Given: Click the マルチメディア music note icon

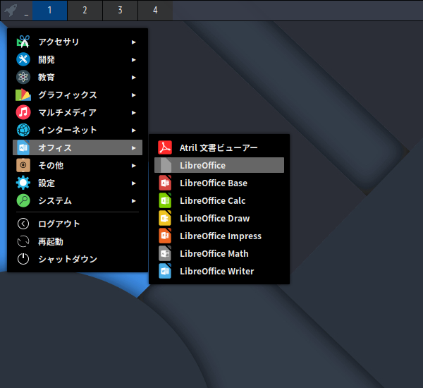Looking at the screenshot, I should coord(23,113).
